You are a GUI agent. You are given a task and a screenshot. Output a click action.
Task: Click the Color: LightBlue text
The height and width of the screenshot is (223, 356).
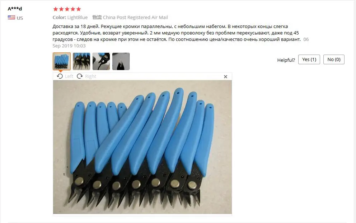click(70, 17)
